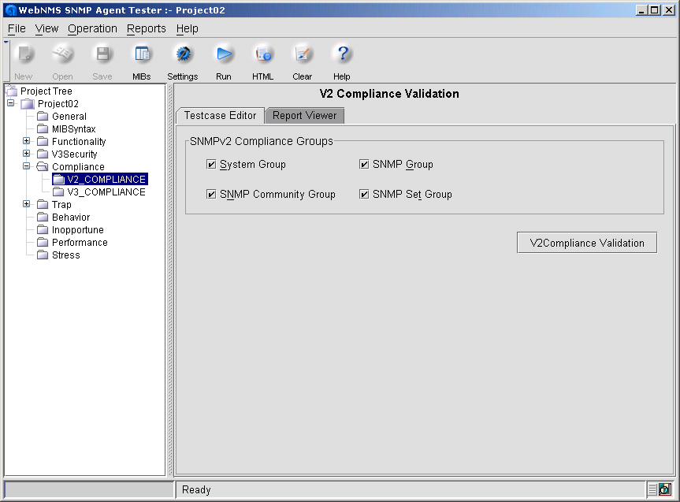
Task: Click the V3Security folder icon
Action: (x=43, y=154)
